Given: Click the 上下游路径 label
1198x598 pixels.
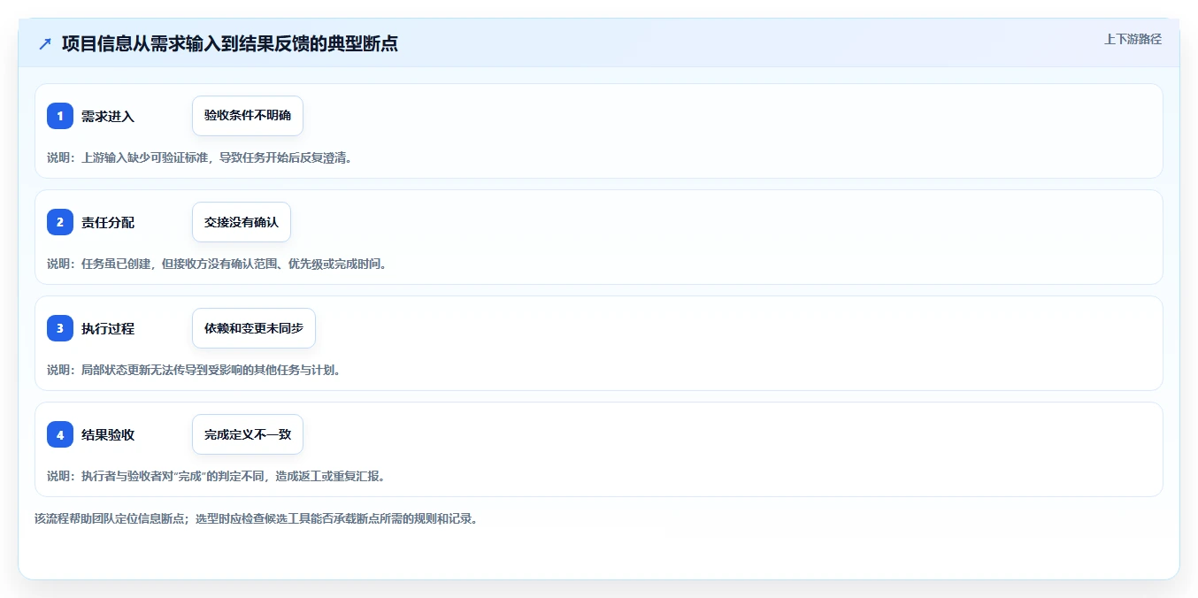Looking at the screenshot, I should click(x=1133, y=39).
